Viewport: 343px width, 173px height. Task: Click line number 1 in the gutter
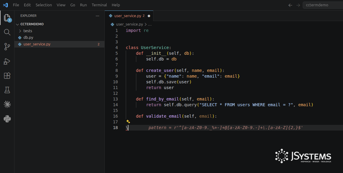(x=117, y=30)
